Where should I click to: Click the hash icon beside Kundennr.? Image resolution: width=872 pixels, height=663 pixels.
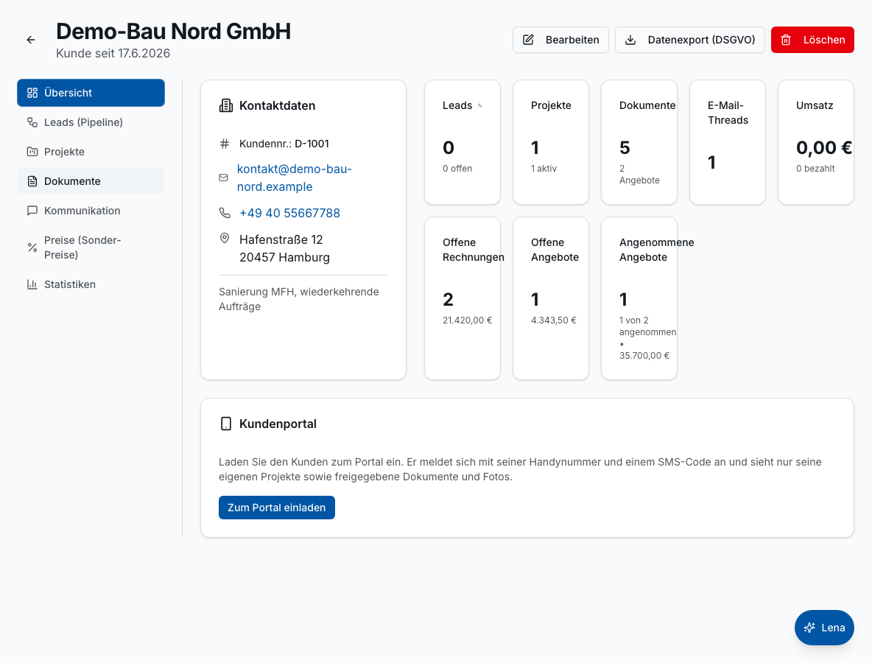225,144
